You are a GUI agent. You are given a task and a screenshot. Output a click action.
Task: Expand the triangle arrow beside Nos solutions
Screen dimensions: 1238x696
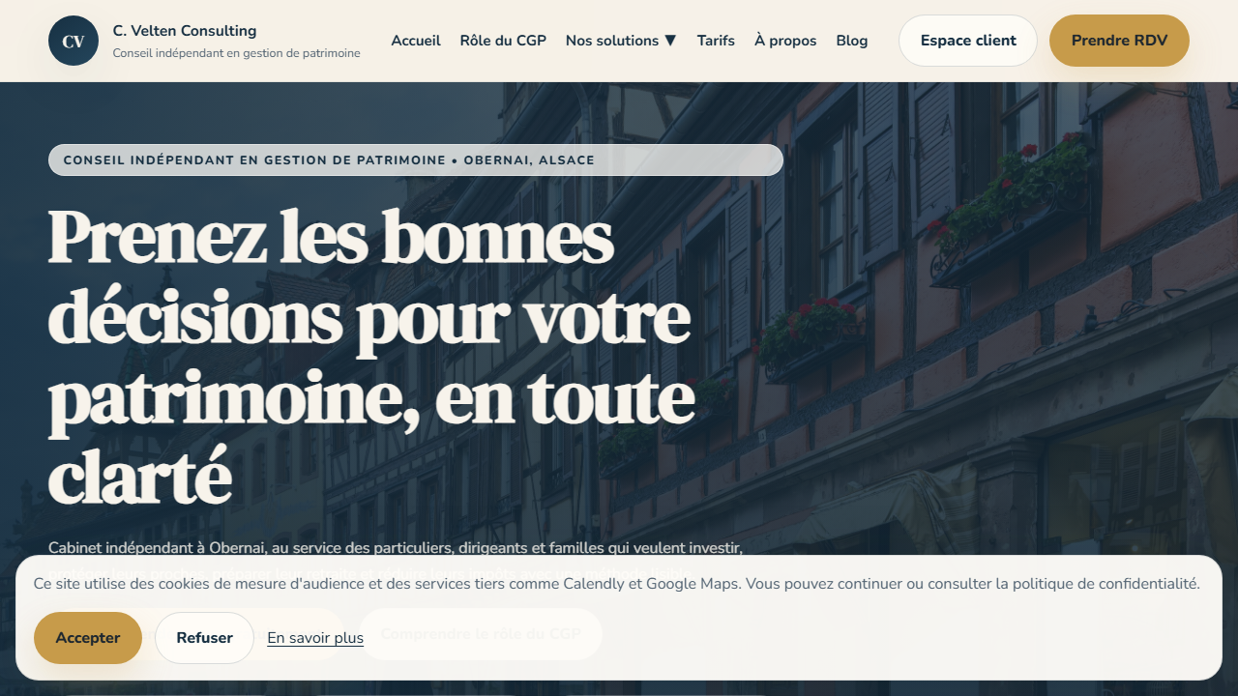670,41
